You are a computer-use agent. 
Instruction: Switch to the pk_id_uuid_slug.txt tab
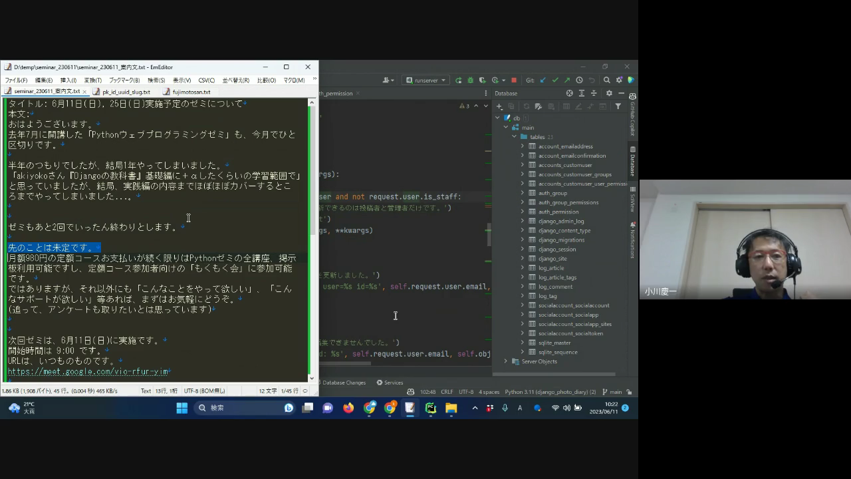(125, 92)
